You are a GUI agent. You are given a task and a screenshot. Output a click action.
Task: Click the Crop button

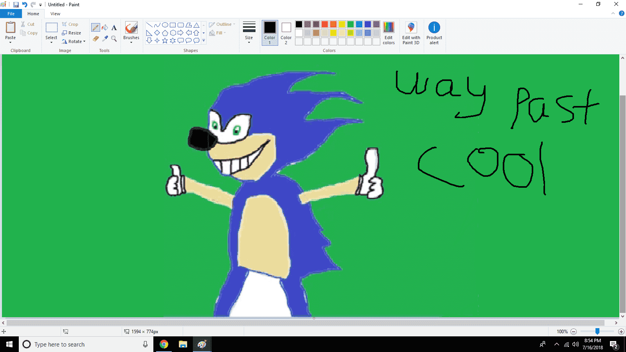(70, 24)
